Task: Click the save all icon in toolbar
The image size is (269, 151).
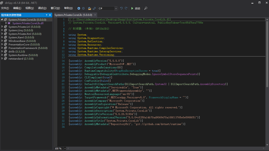Action: [94, 8]
